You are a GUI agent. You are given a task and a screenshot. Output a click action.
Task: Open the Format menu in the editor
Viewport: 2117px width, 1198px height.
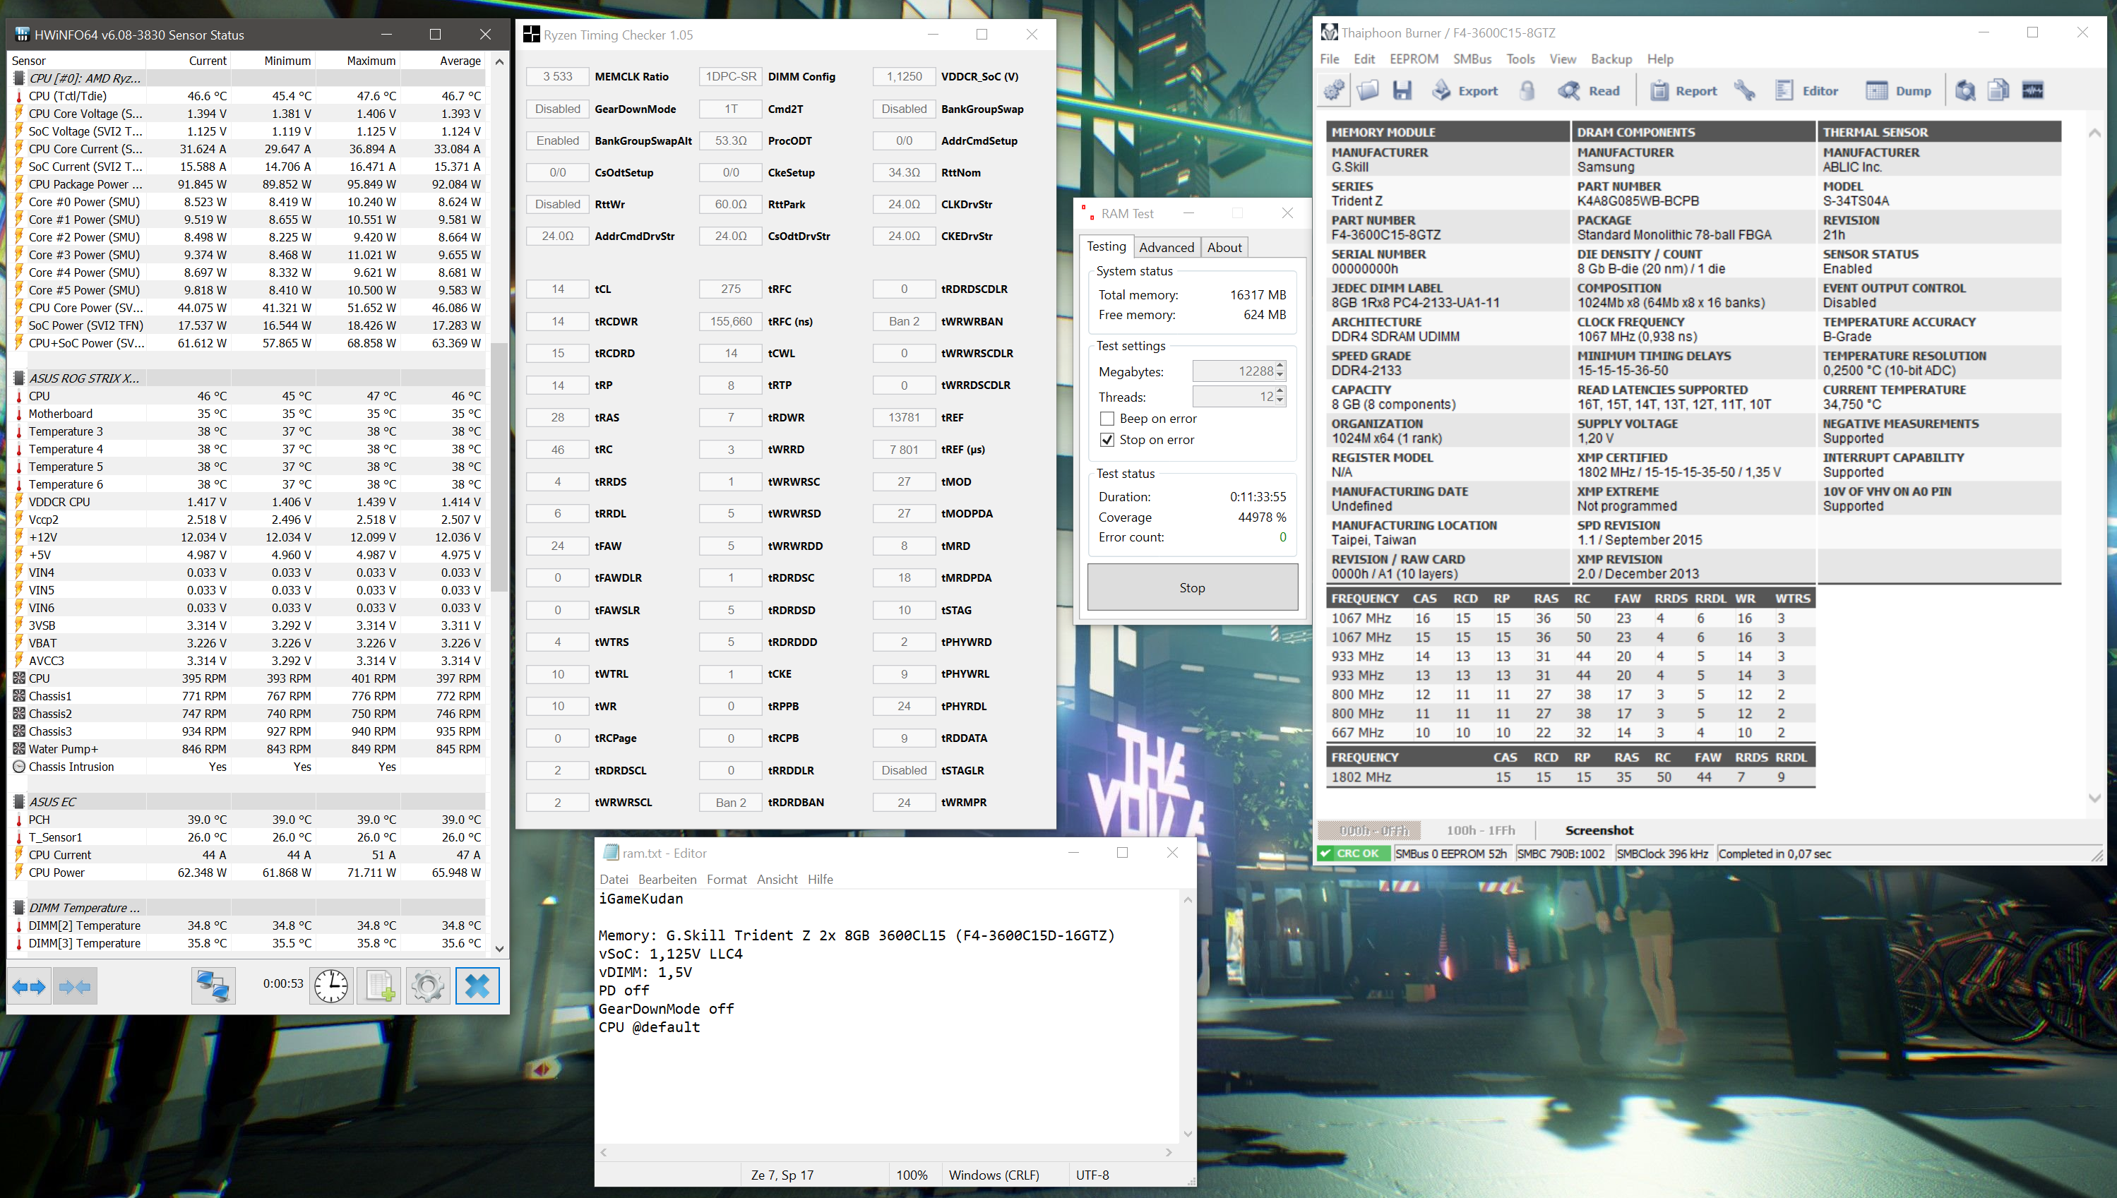pyautogui.click(x=726, y=880)
